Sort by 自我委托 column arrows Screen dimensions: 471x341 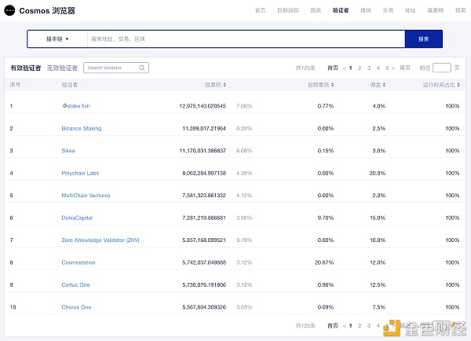(x=333, y=85)
